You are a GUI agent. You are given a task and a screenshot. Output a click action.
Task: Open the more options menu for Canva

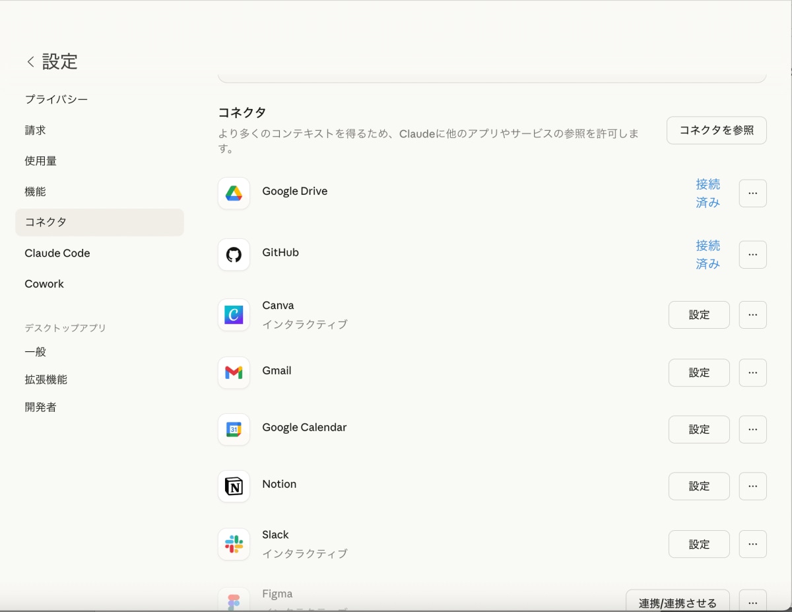point(752,315)
